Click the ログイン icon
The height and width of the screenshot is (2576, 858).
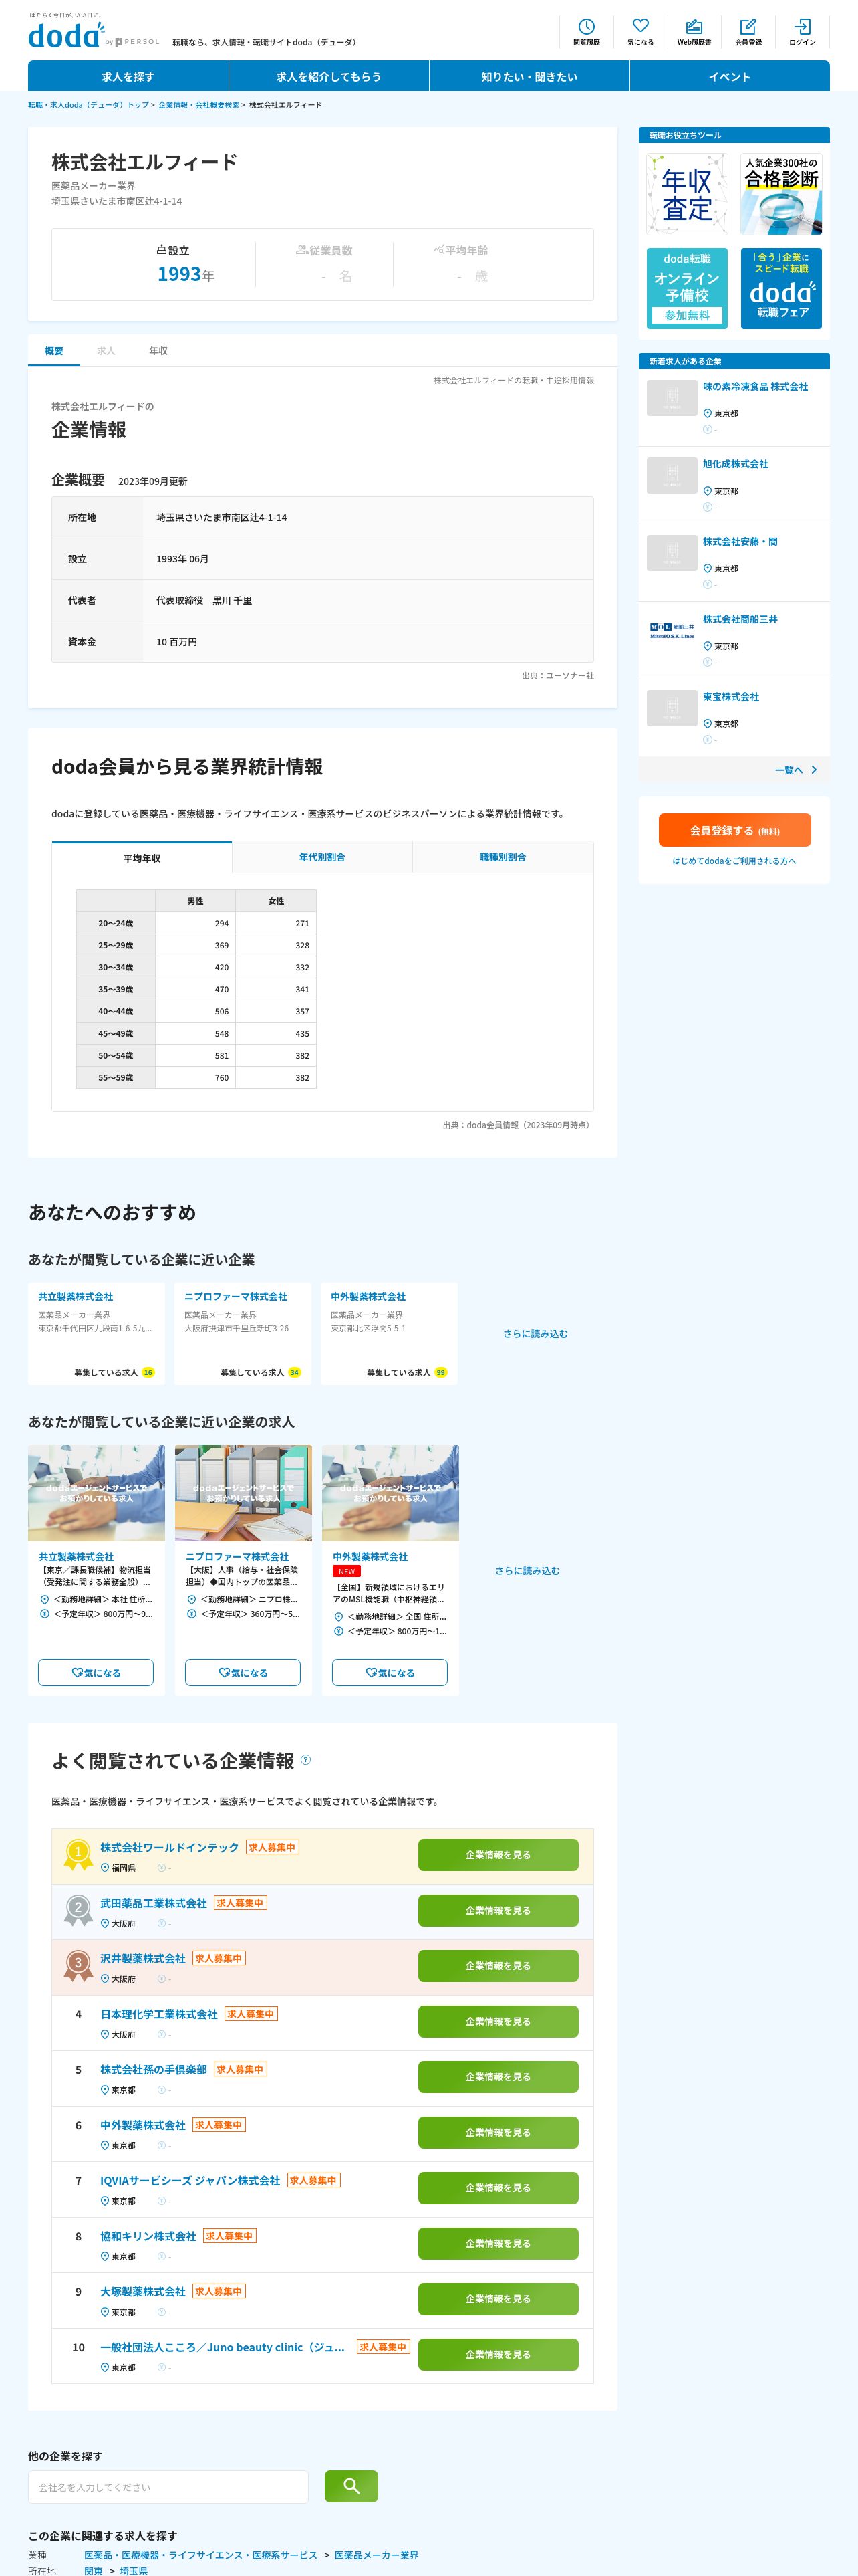tap(802, 32)
